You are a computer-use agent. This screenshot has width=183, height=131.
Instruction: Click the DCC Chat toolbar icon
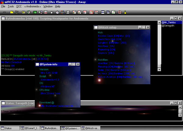(80, 12)
